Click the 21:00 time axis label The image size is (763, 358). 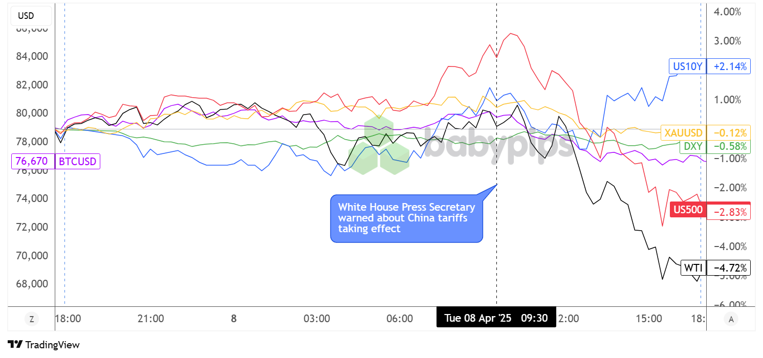[151, 319]
